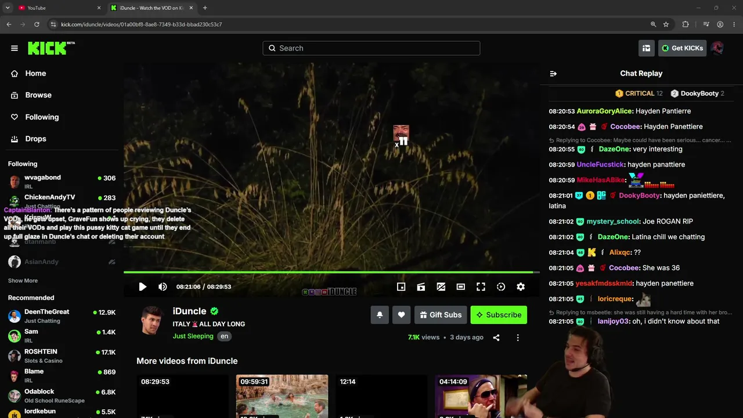Open video player settings gear
This screenshot has height=418, width=743.
point(521,287)
